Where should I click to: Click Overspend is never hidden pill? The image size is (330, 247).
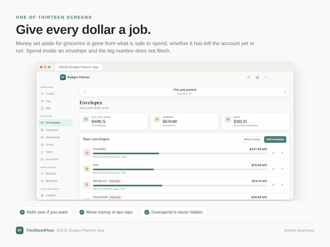click(174, 212)
